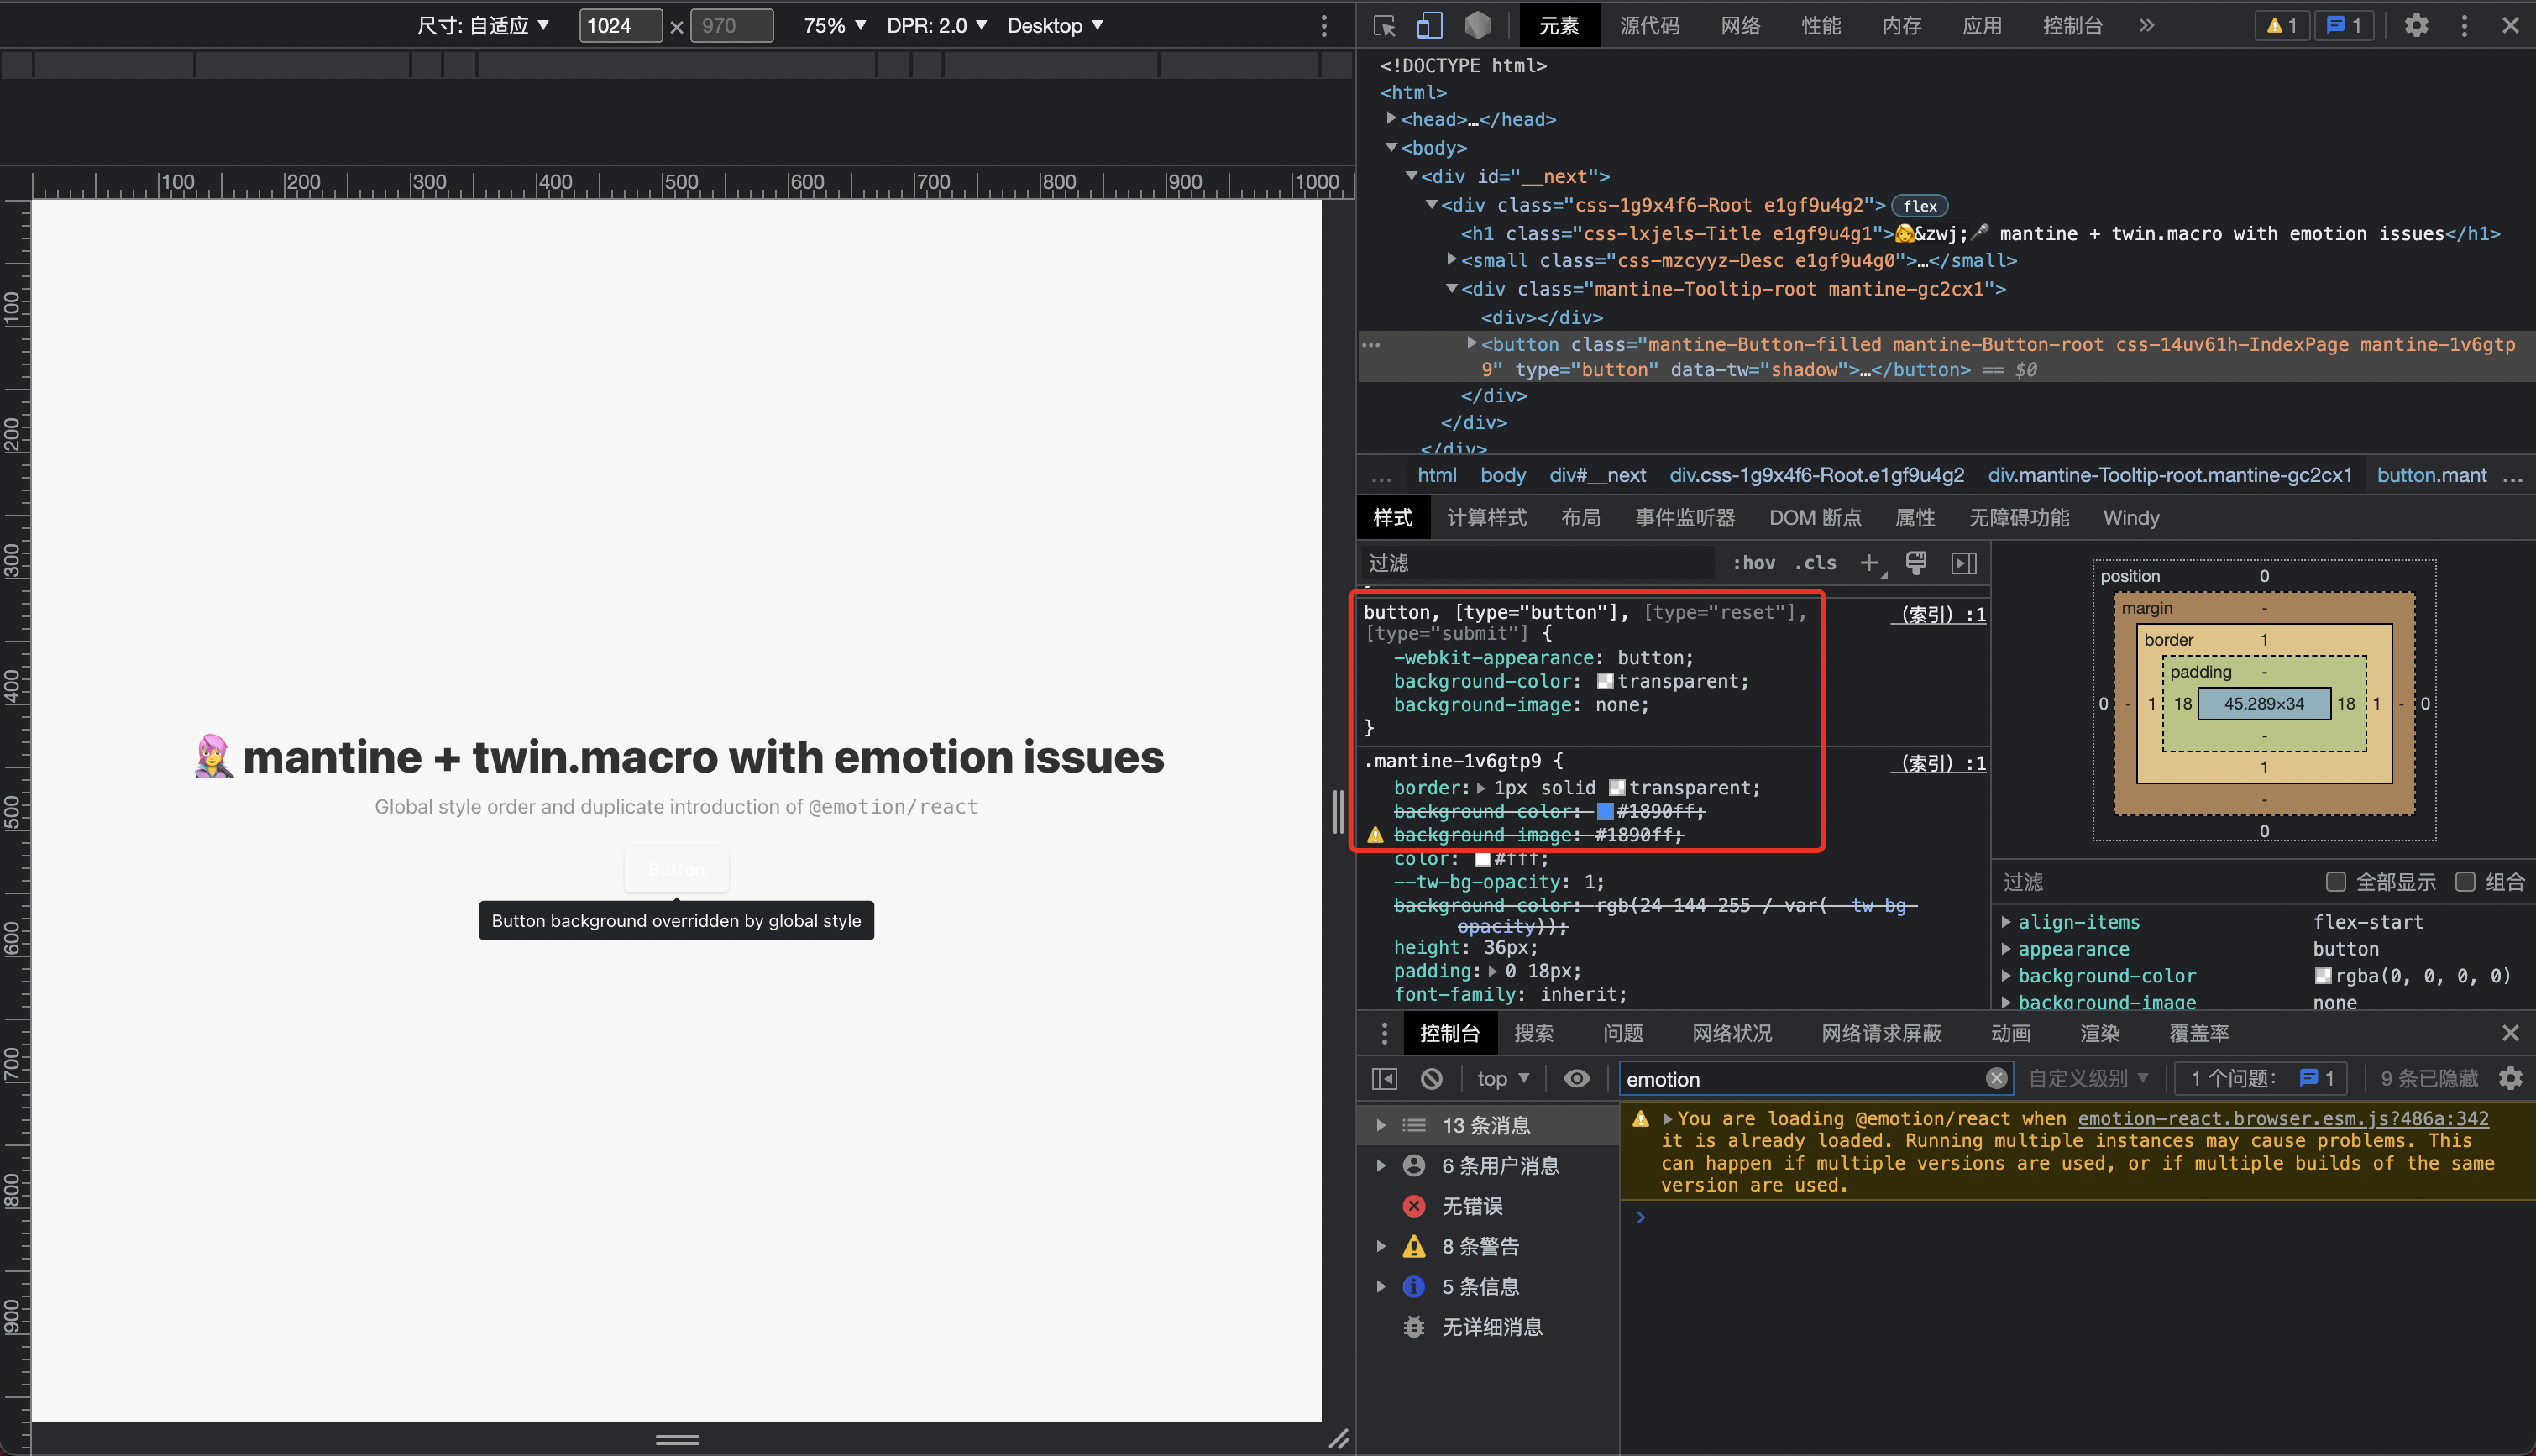2536x1456 pixels.
Task: Click ellipsis before the button element row
Action: click(x=1371, y=345)
